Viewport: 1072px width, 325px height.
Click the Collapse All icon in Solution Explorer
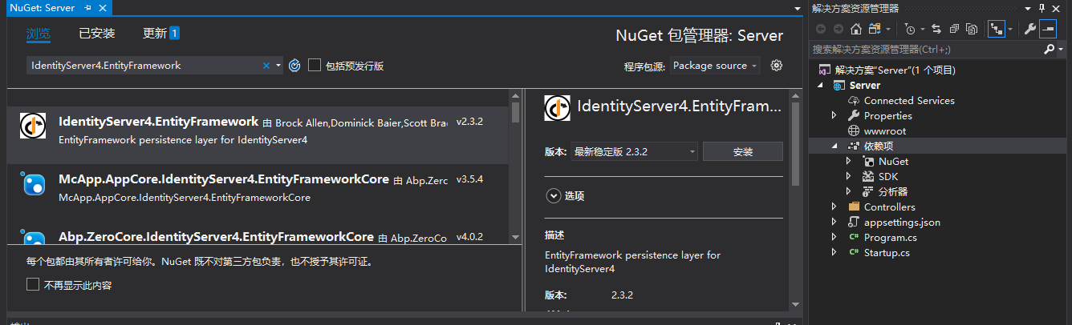[x=954, y=29]
